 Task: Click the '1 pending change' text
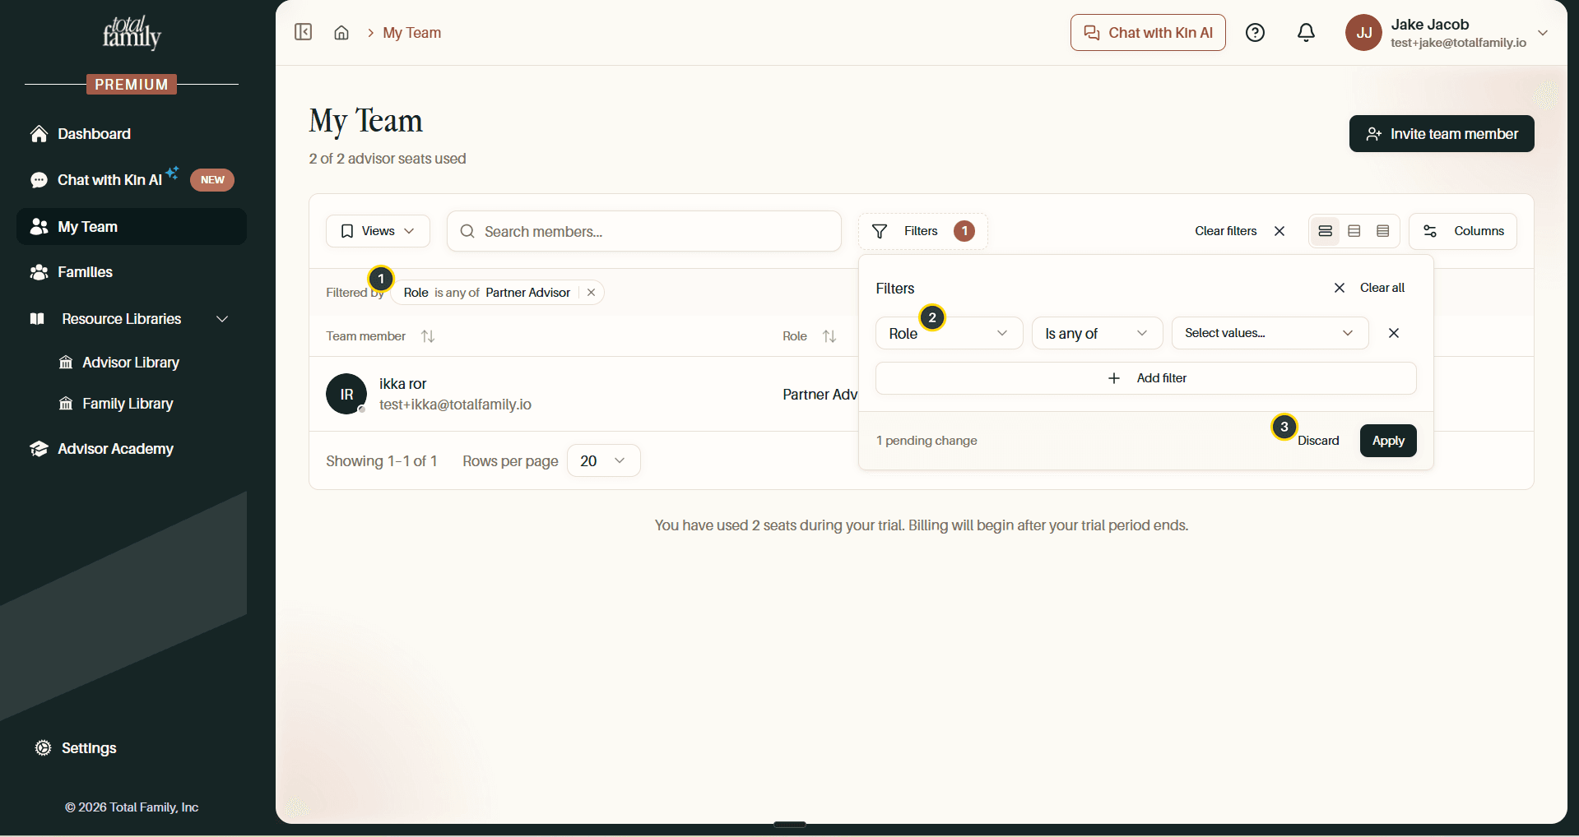coord(927,441)
